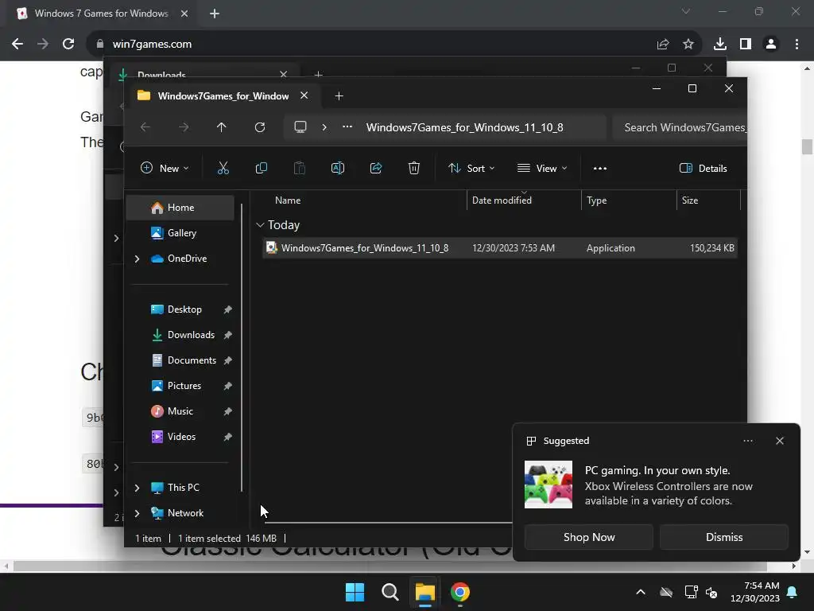Click the Delete trash can icon
Image resolution: width=814 pixels, height=611 pixels.
413,168
